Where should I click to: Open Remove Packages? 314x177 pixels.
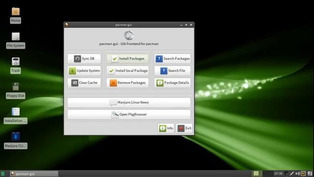[x=128, y=83]
